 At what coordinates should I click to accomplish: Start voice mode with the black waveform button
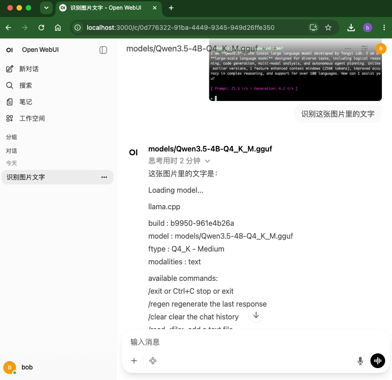point(377,361)
